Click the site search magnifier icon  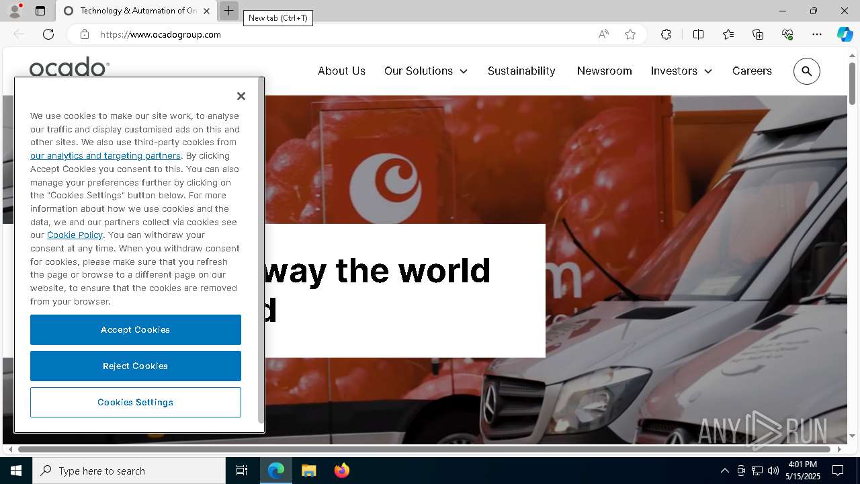click(807, 71)
